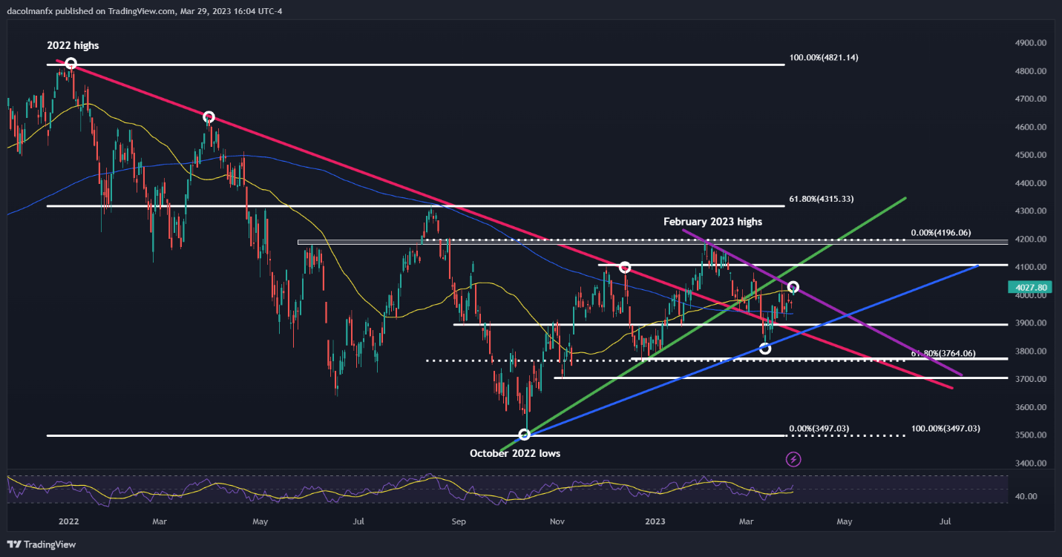Select the "2022 highs" text label
The height and width of the screenshot is (557, 1062).
click(x=73, y=46)
